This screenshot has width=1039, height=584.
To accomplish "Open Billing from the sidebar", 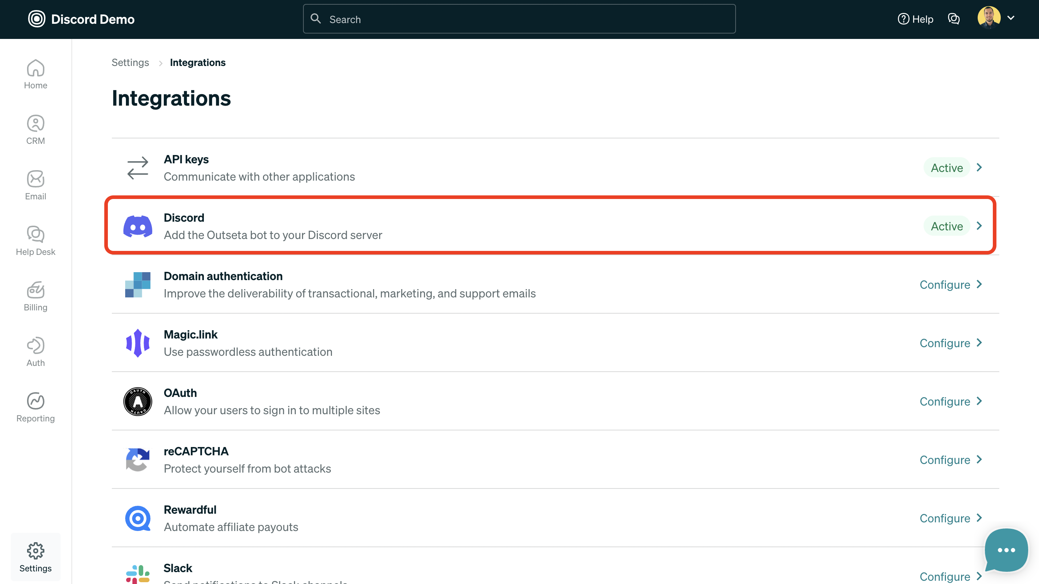I will click(x=35, y=296).
